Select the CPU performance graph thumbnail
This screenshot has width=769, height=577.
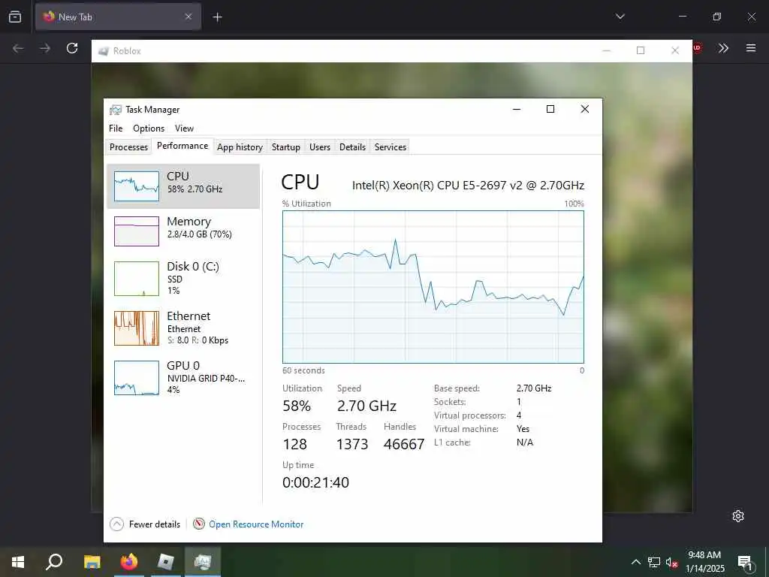pyautogui.click(x=137, y=186)
